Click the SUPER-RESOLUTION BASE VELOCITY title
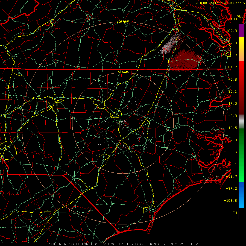Screen dimensions: 246x246 click(86, 244)
